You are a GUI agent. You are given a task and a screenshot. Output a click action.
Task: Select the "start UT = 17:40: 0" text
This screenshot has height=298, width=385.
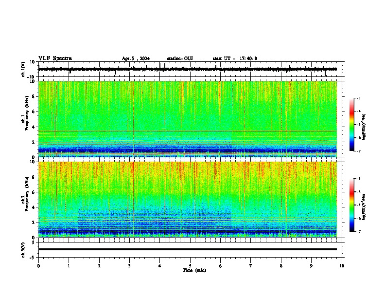point(235,58)
